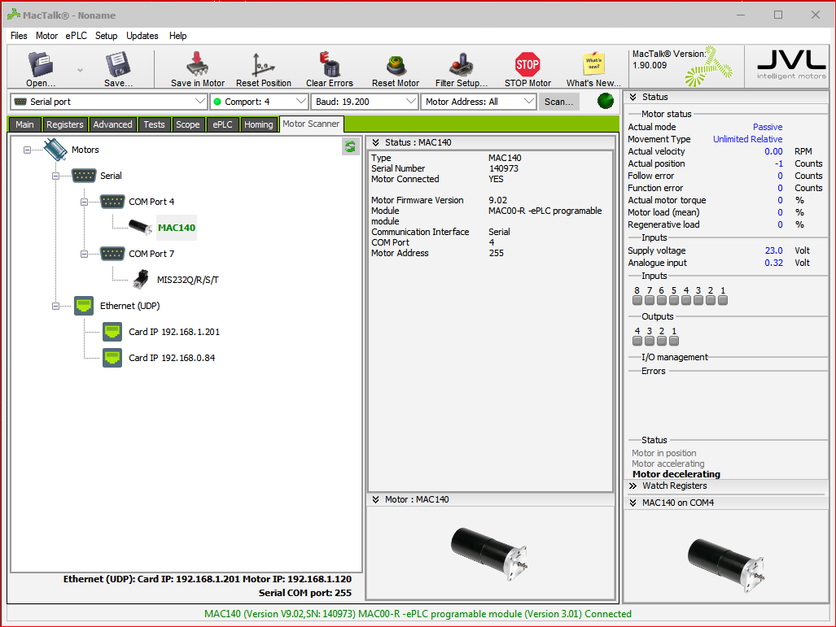Switch to the Advanced tab

coord(112,124)
